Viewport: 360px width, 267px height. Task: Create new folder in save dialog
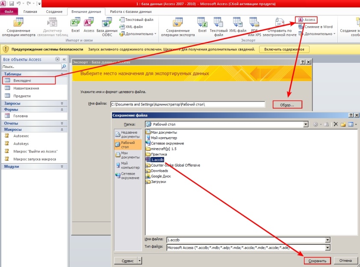343,124
